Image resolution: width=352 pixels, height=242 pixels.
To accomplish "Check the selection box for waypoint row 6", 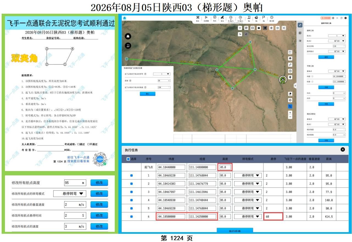I will [x=131, y=217].
